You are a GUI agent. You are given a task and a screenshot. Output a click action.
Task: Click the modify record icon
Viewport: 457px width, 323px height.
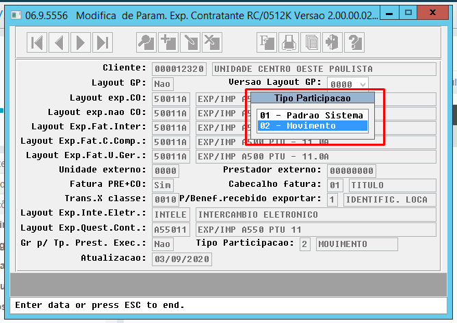(x=190, y=42)
